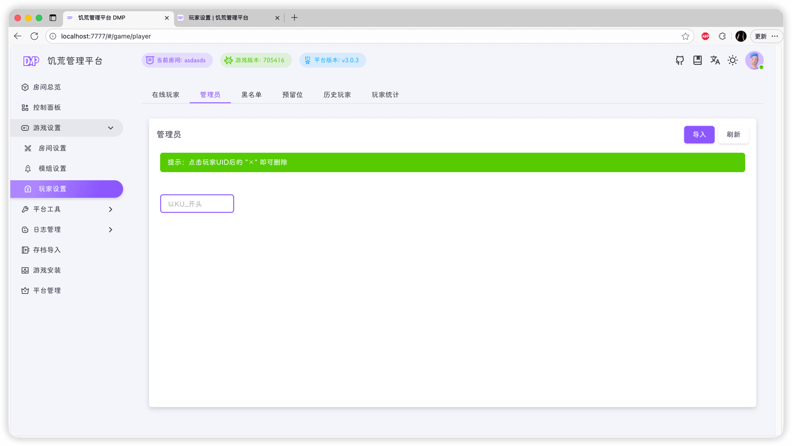Click the documentation book icon
The width and height of the screenshot is (792, 446).
(697, 60)
